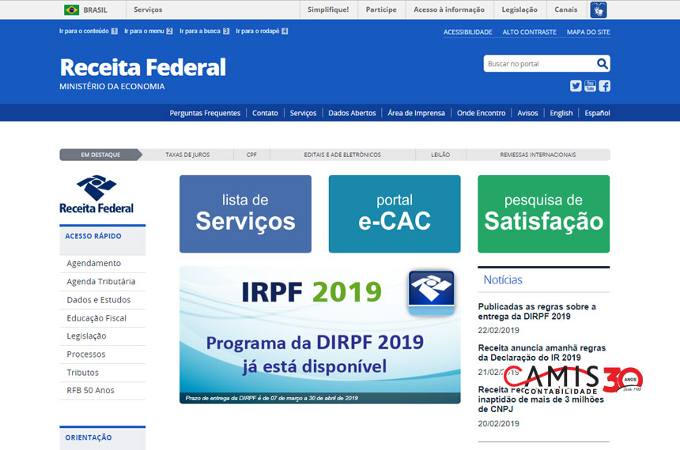Open Legislação in the top bar
This screenshot has height=450, width=680.
(x=519, y=9)
